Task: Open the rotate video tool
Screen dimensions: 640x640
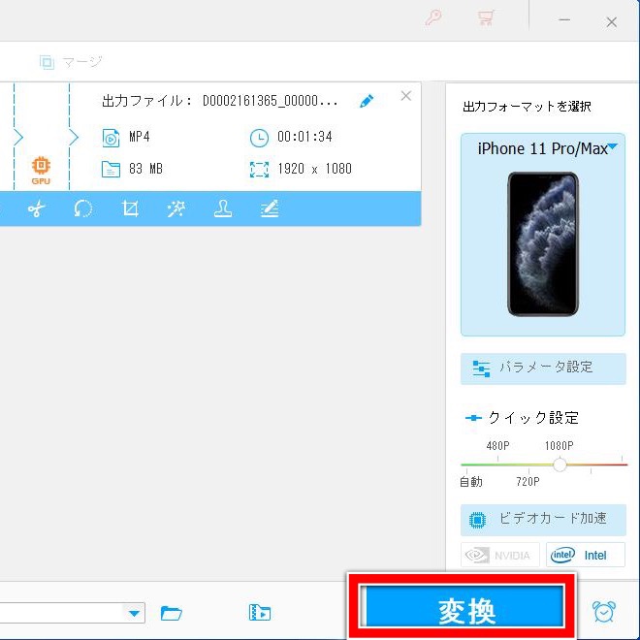Action: (x=82, y=209)
